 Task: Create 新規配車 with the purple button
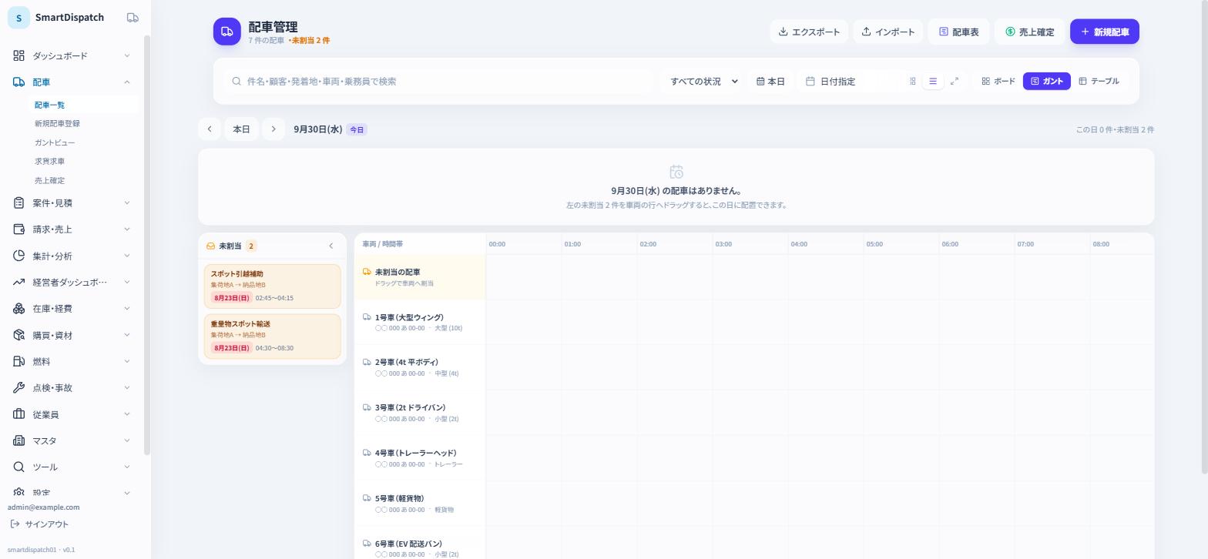[x=1105, y=32]
